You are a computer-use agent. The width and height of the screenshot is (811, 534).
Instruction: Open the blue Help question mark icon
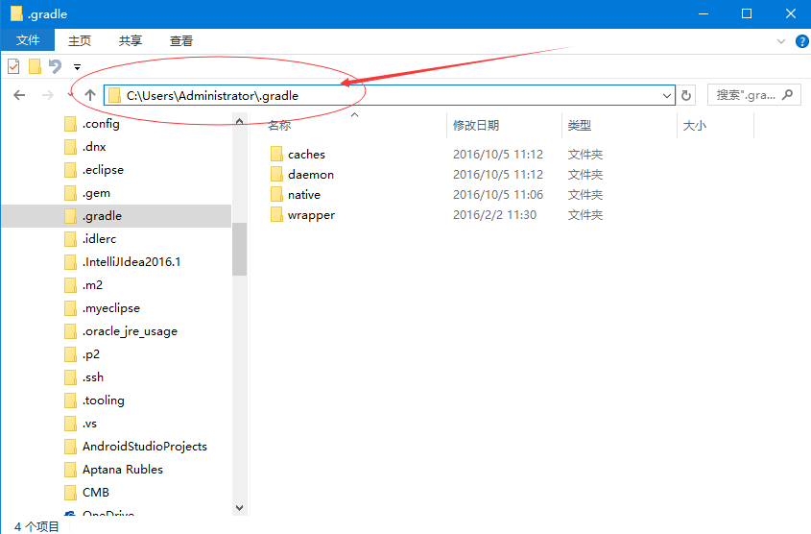pos(801,41)
